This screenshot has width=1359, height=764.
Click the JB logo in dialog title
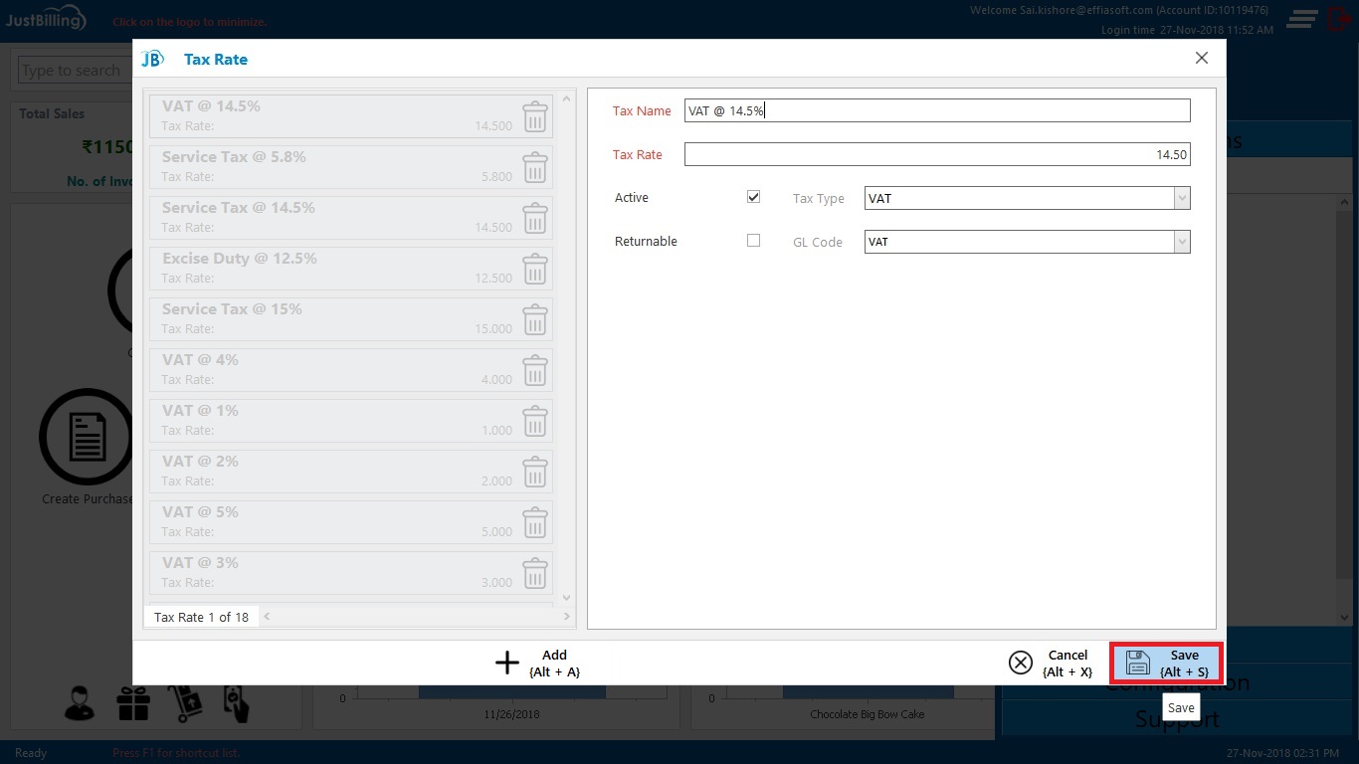(152, 59)
